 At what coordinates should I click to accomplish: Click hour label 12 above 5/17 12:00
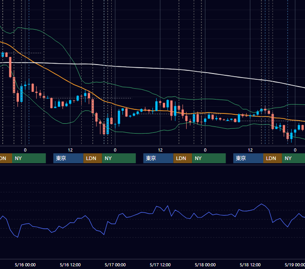[160, 150]
